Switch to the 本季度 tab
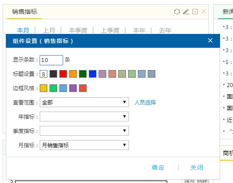The height and width of the screenshot is (183, 233). coord(78,30)
